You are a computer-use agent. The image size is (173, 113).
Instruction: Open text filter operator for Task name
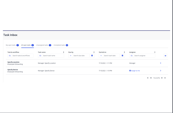(40, 56)
